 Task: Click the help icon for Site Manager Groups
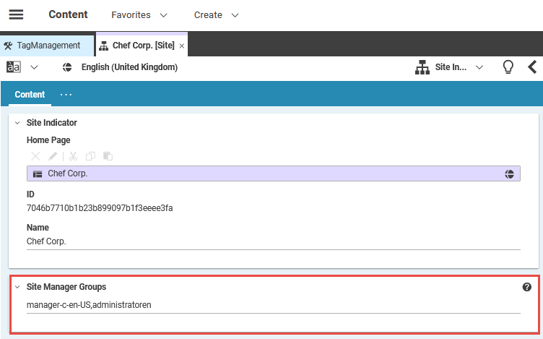point(526,287)
